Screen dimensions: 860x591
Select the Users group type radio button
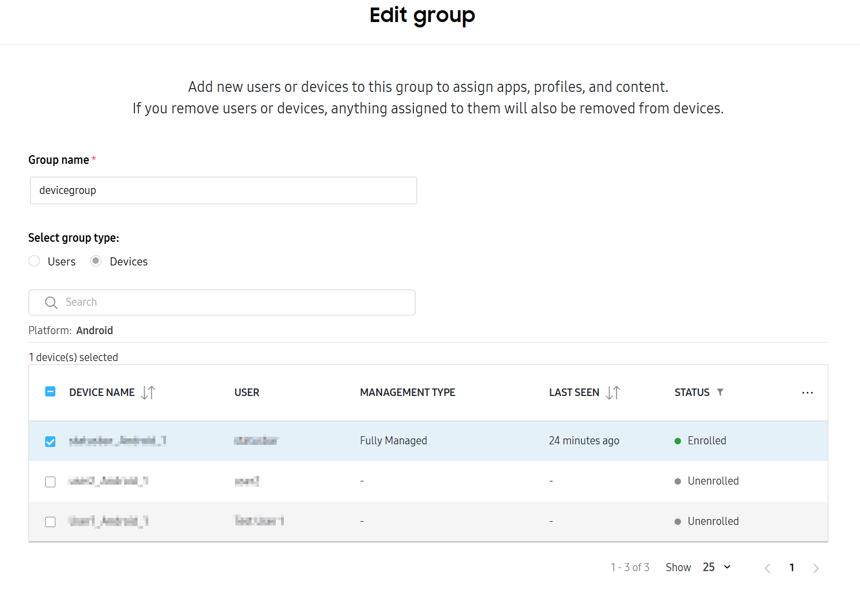tap(34, 261)
